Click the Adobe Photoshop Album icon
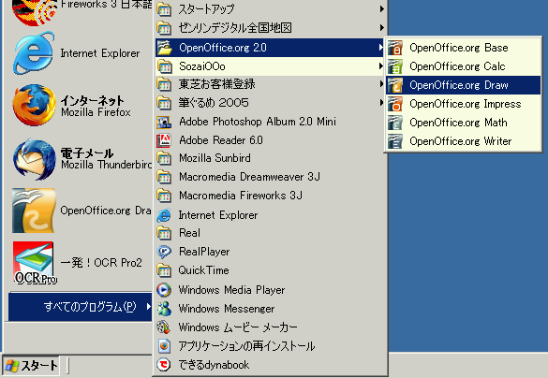Screen dimensions: 548x378 coord(164,122)
